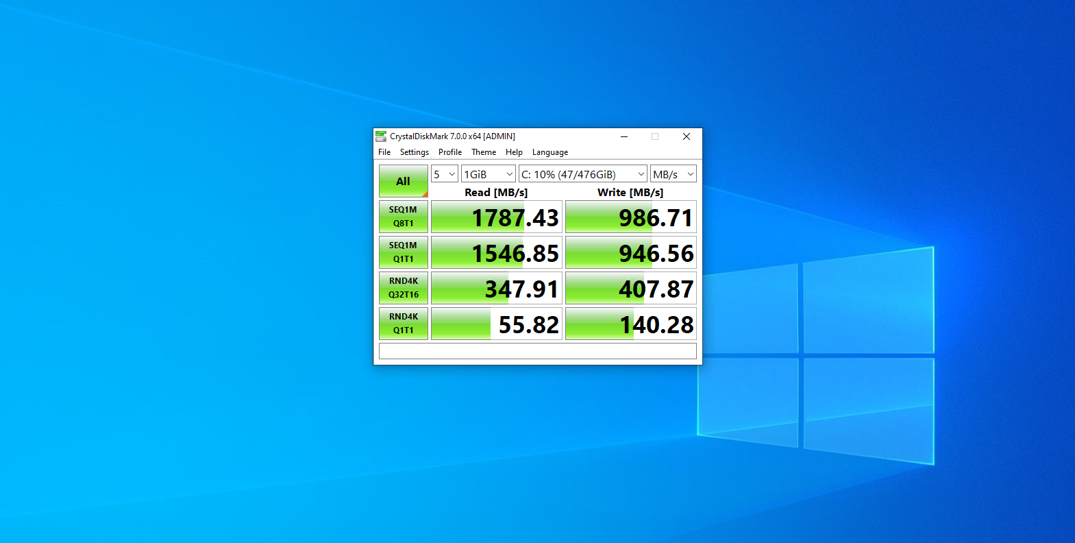Click the Read [MB/s] column header
1075x543 pixels.
point(496,192)
